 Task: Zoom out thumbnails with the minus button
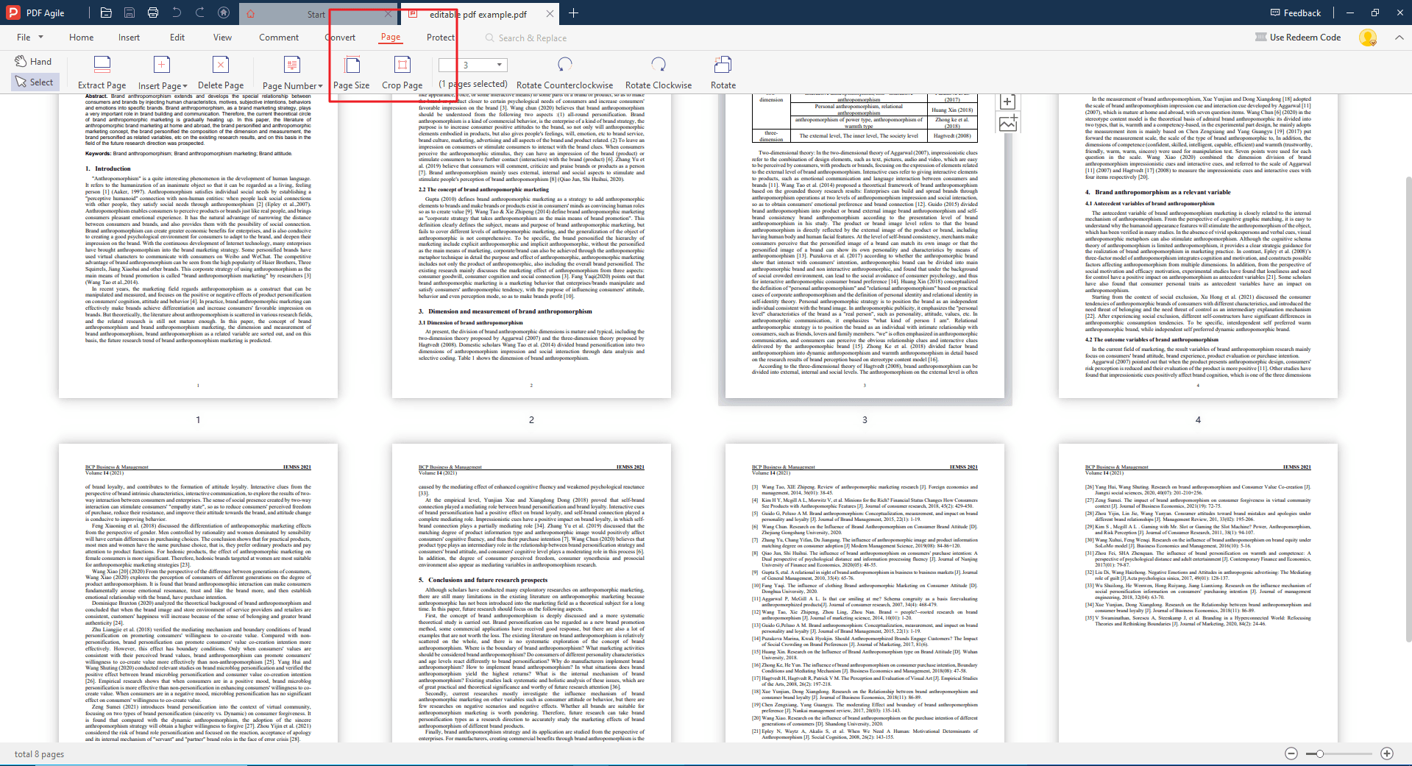(1291, 753)
